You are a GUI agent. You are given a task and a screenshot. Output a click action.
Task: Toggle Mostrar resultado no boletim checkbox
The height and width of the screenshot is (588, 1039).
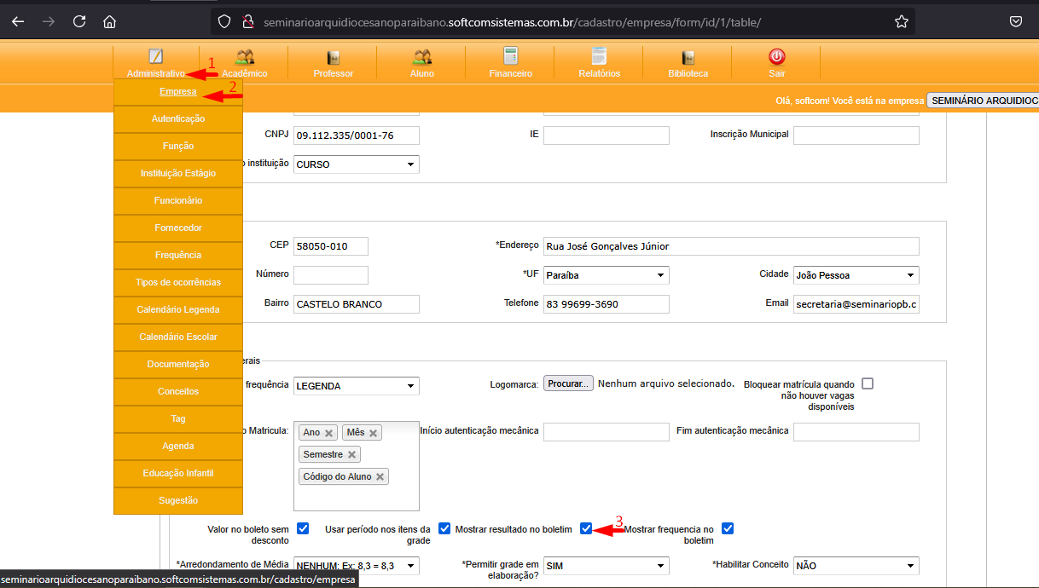pyautogui.click(x=585, y=528)
